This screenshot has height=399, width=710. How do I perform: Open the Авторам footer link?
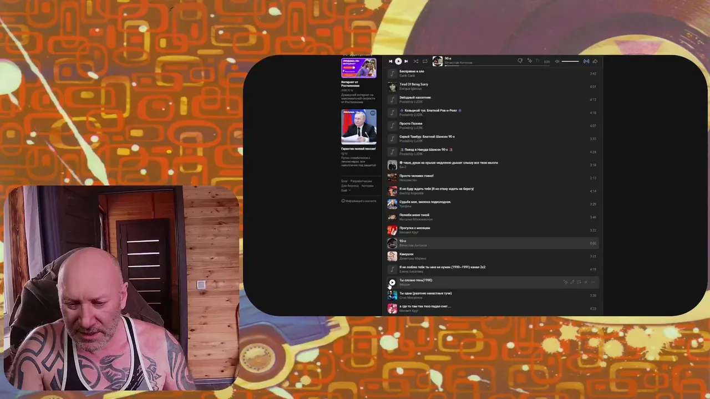click(367, 186)
